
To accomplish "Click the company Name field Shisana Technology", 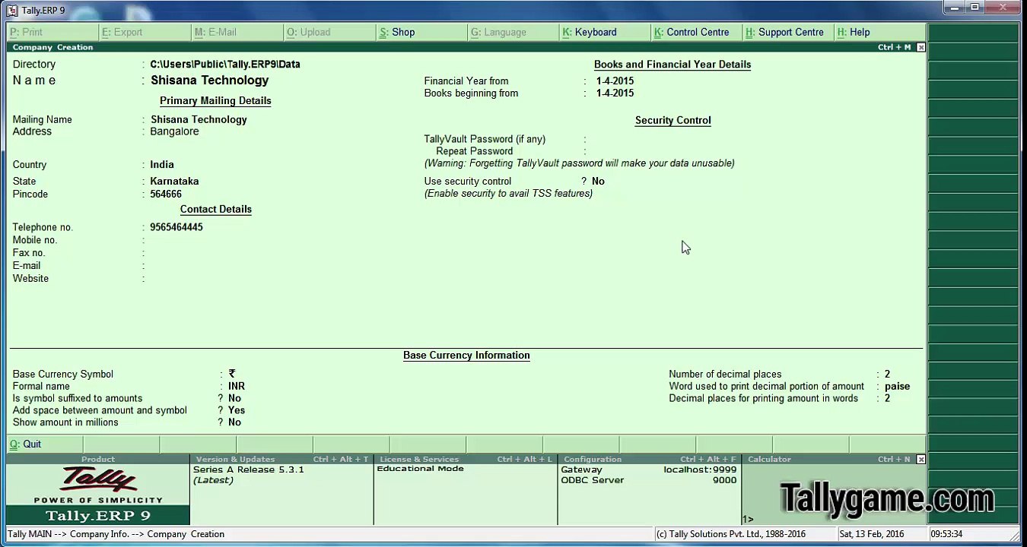I will (209, 81).
